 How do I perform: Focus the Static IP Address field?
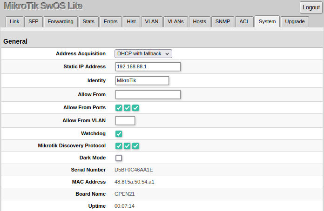pyautogui.click(x=148, y=66)
